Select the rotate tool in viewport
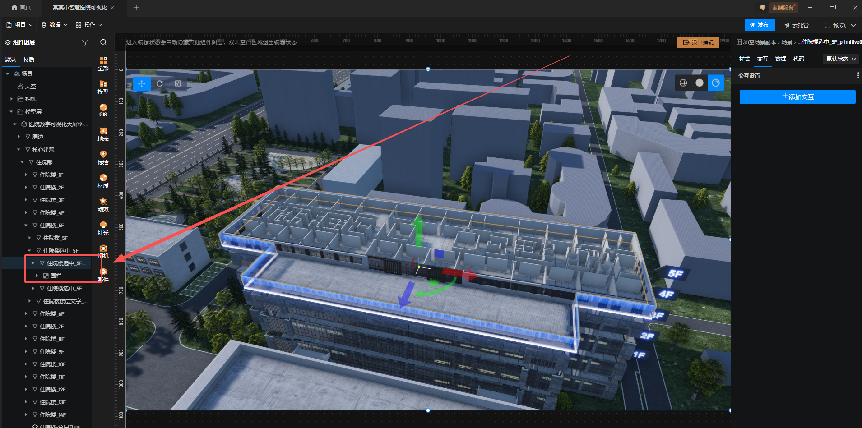Image resolution: width=862 pixels, height=428 pixels. click(160, 83)
